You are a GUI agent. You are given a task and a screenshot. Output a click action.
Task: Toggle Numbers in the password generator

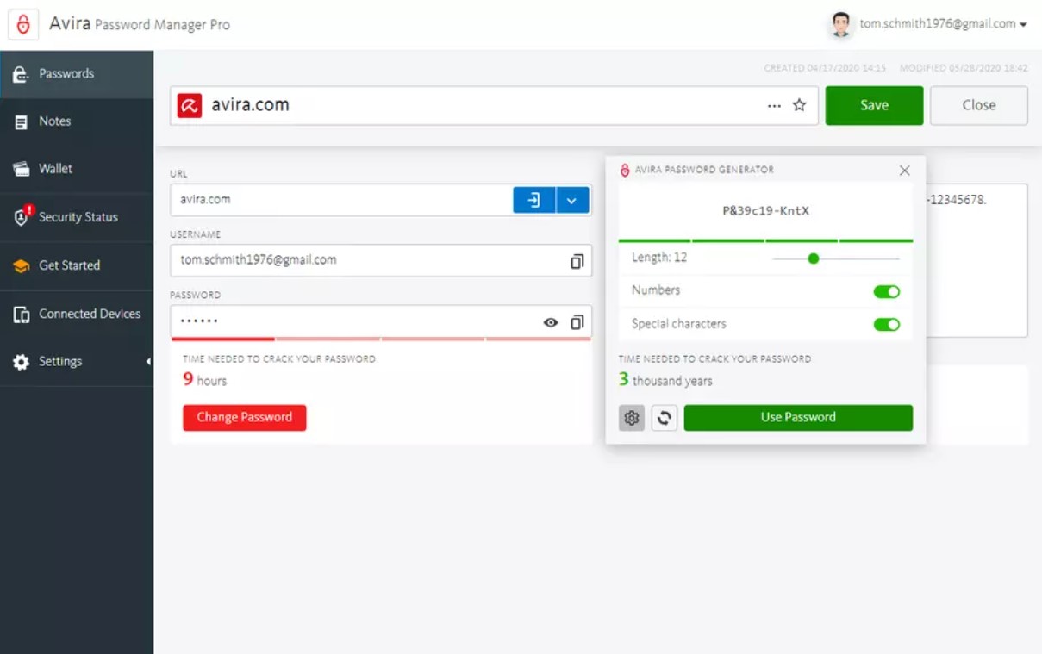(x=887, y=292)
